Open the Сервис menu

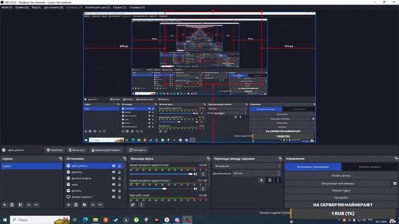click(120, 7)
